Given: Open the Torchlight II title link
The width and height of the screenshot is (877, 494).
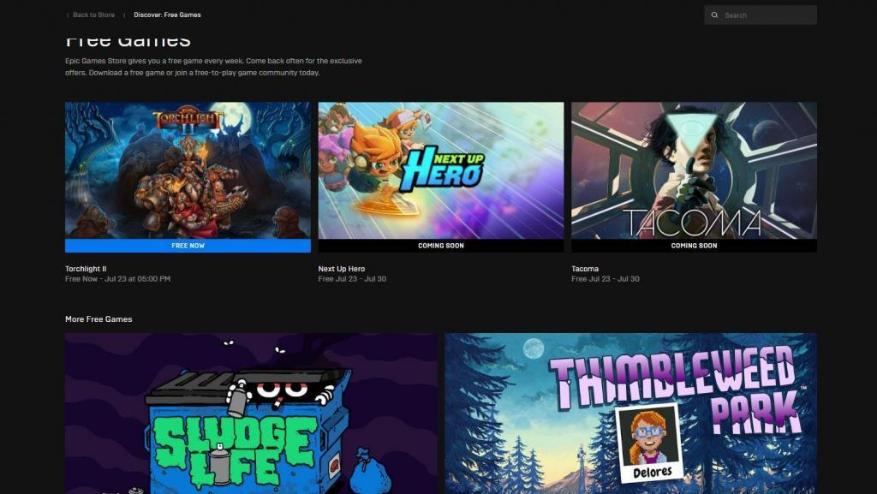Looking at the screenshot, I should (x=86, y=269).
